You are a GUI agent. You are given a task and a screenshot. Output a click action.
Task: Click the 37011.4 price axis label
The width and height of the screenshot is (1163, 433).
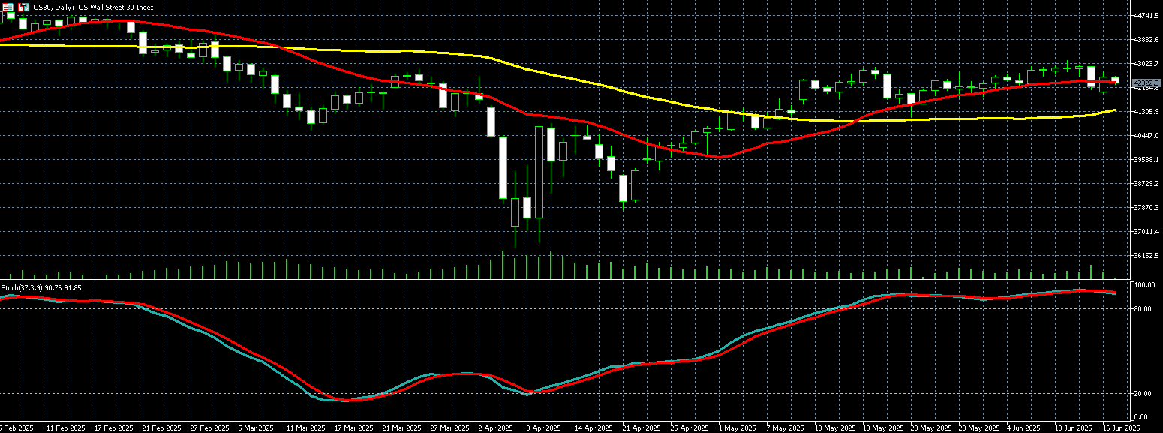1148,231
